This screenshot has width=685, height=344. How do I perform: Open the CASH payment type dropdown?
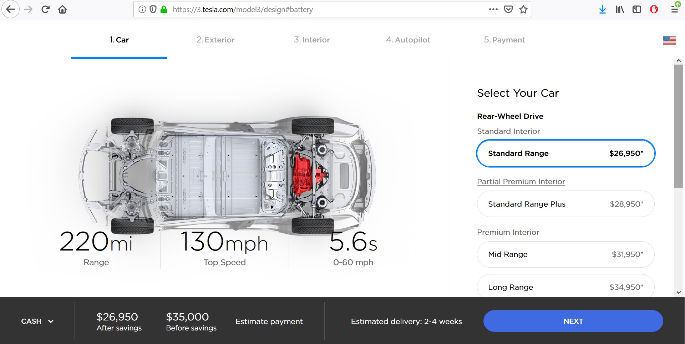click(37, 321)
